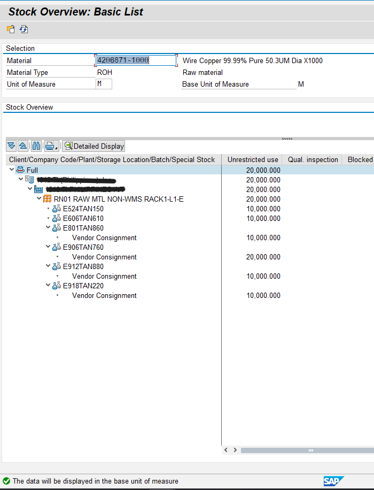Click the Detailed Display button
The image size is (374, 490).
pyautogui.click(x=93, y=146)
